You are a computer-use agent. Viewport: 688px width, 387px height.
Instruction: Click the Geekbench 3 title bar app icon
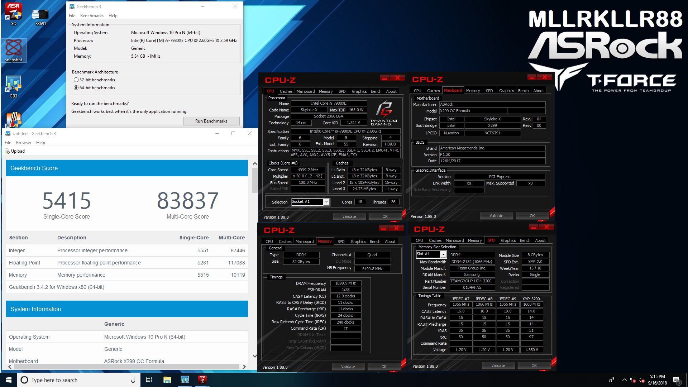tap(72, 6)
